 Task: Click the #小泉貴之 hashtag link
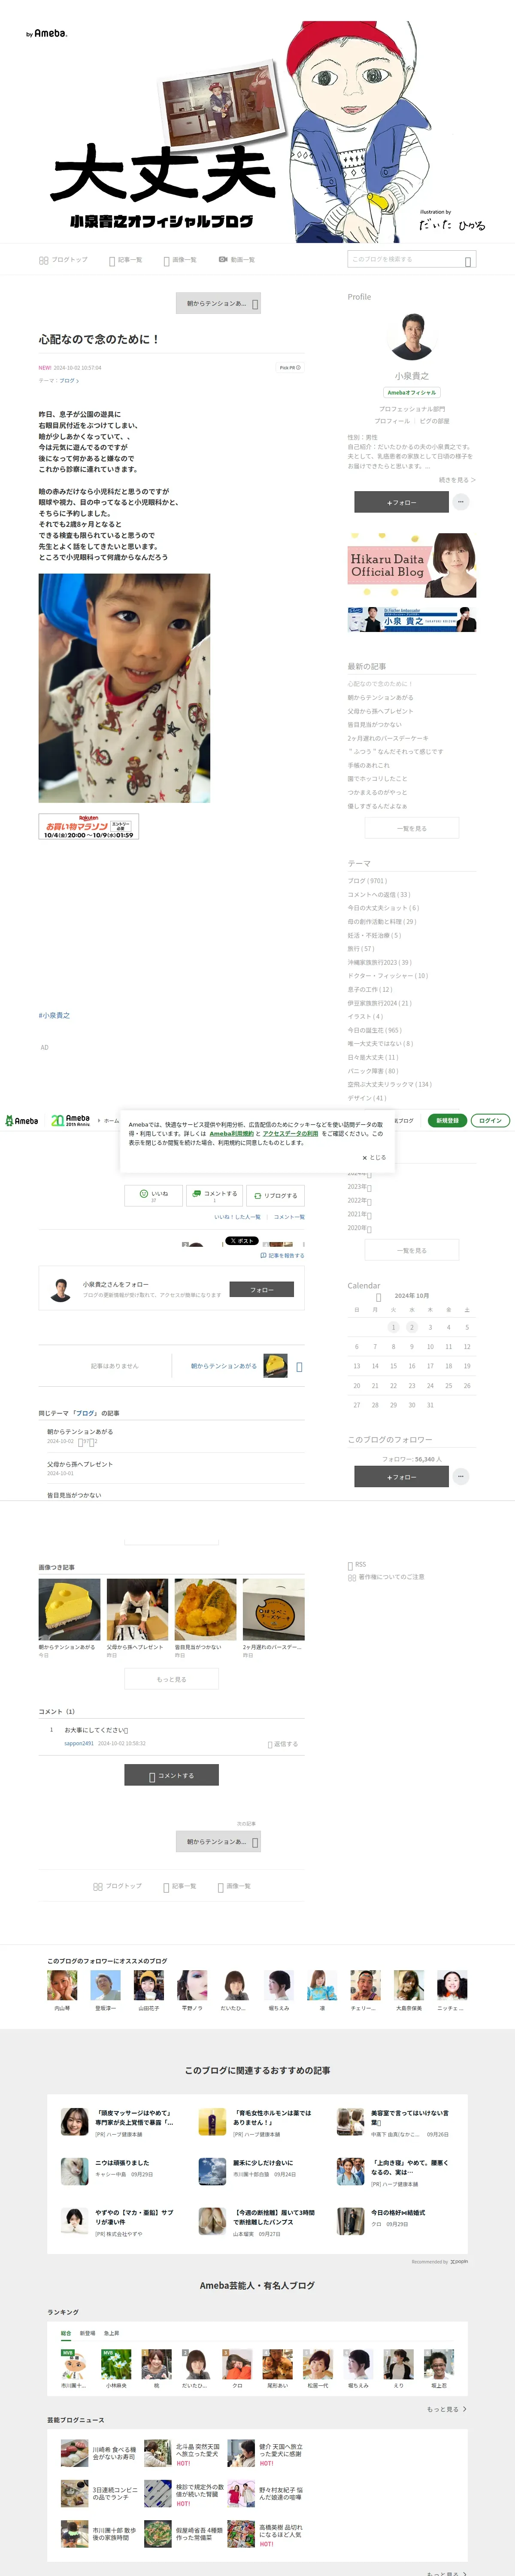[x=54, y=1015]
